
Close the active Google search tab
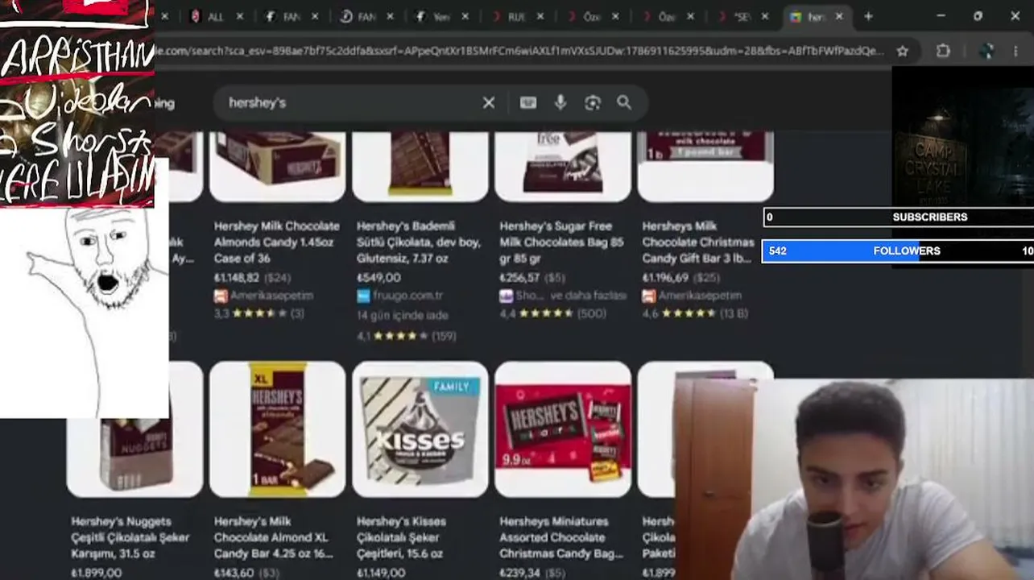pyautogui.click(x=839, y=16)
